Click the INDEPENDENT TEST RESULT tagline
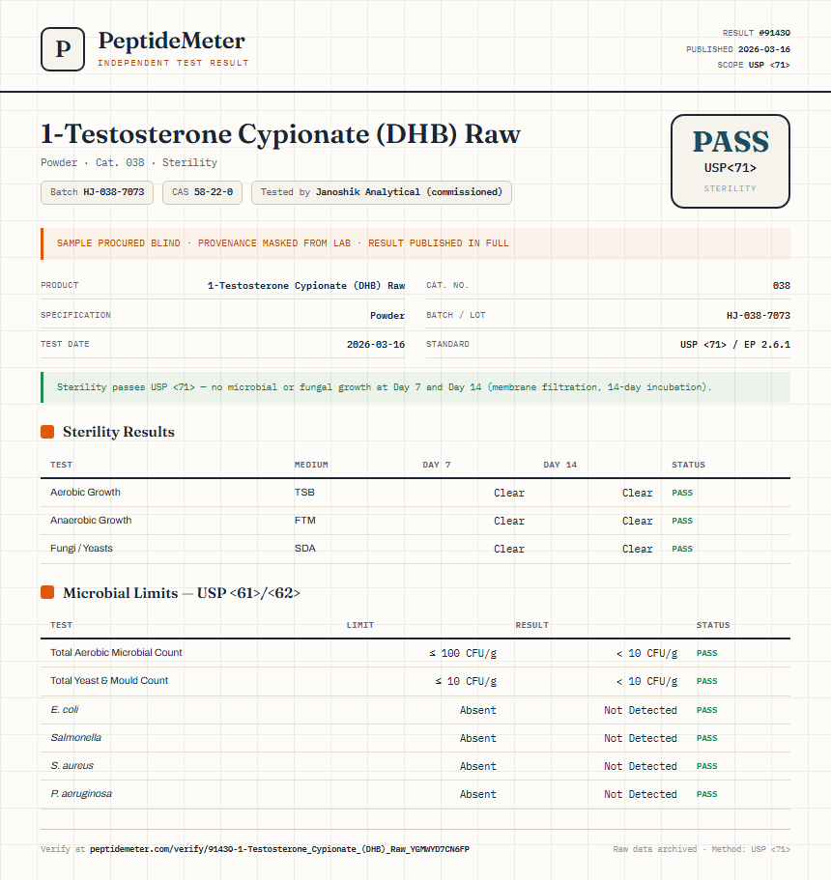Viewport: 831px width, 880px height. [173, 63]
